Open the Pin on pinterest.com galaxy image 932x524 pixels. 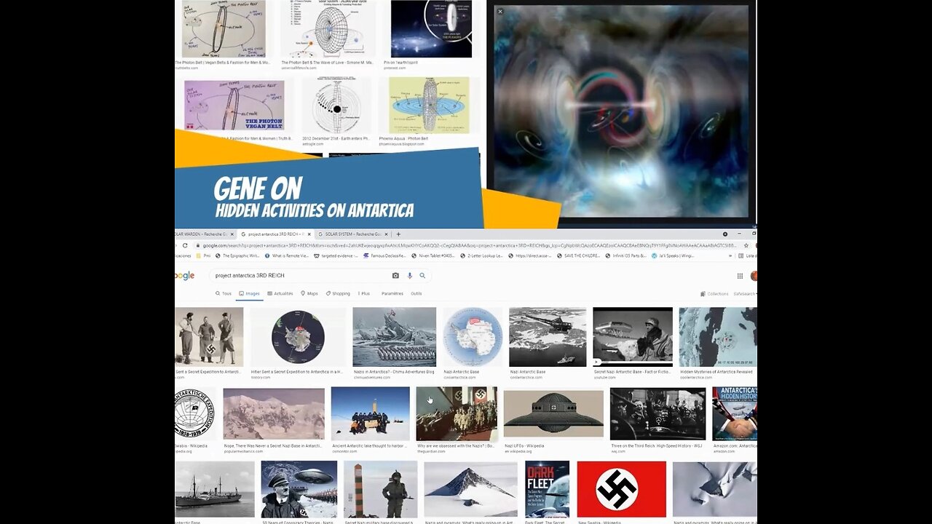(431, 29)
